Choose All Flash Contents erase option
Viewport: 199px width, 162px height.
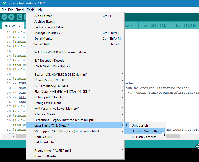click(x=144, y=137)
